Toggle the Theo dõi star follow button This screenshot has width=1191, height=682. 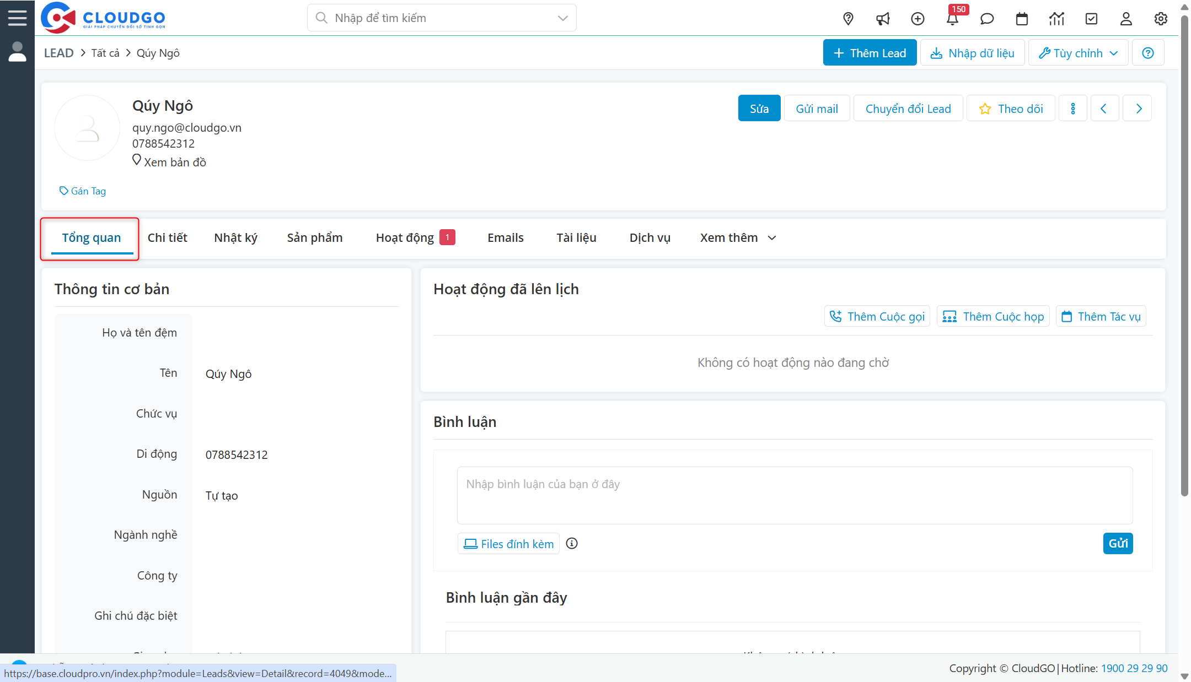(x=1011, y=109)
